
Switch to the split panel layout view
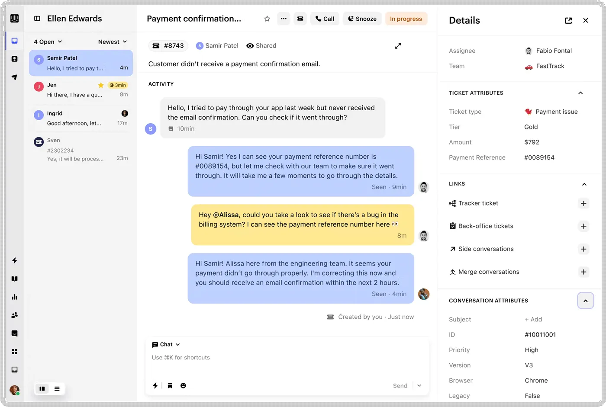(x=42, y=388)
